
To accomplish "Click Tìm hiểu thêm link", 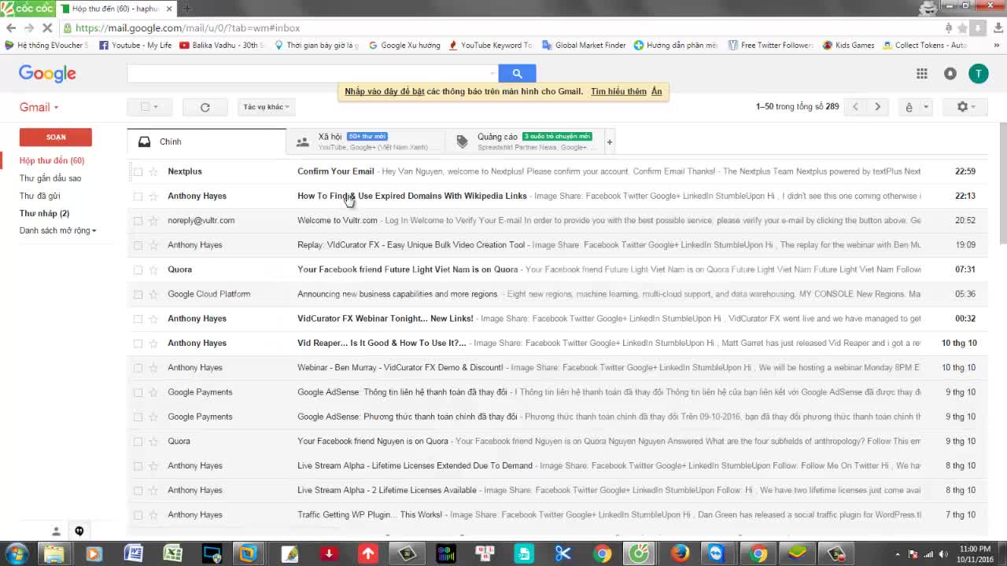I will coord(618,91).
